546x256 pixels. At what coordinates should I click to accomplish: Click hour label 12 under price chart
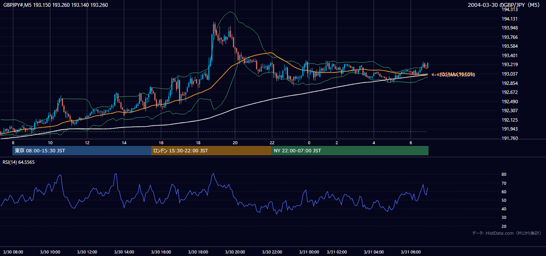pyautogui.click(x=87, y=143)
